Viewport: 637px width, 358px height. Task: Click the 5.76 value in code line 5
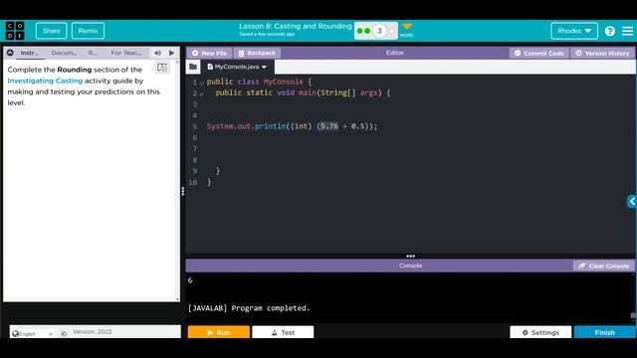click(329, 126)
